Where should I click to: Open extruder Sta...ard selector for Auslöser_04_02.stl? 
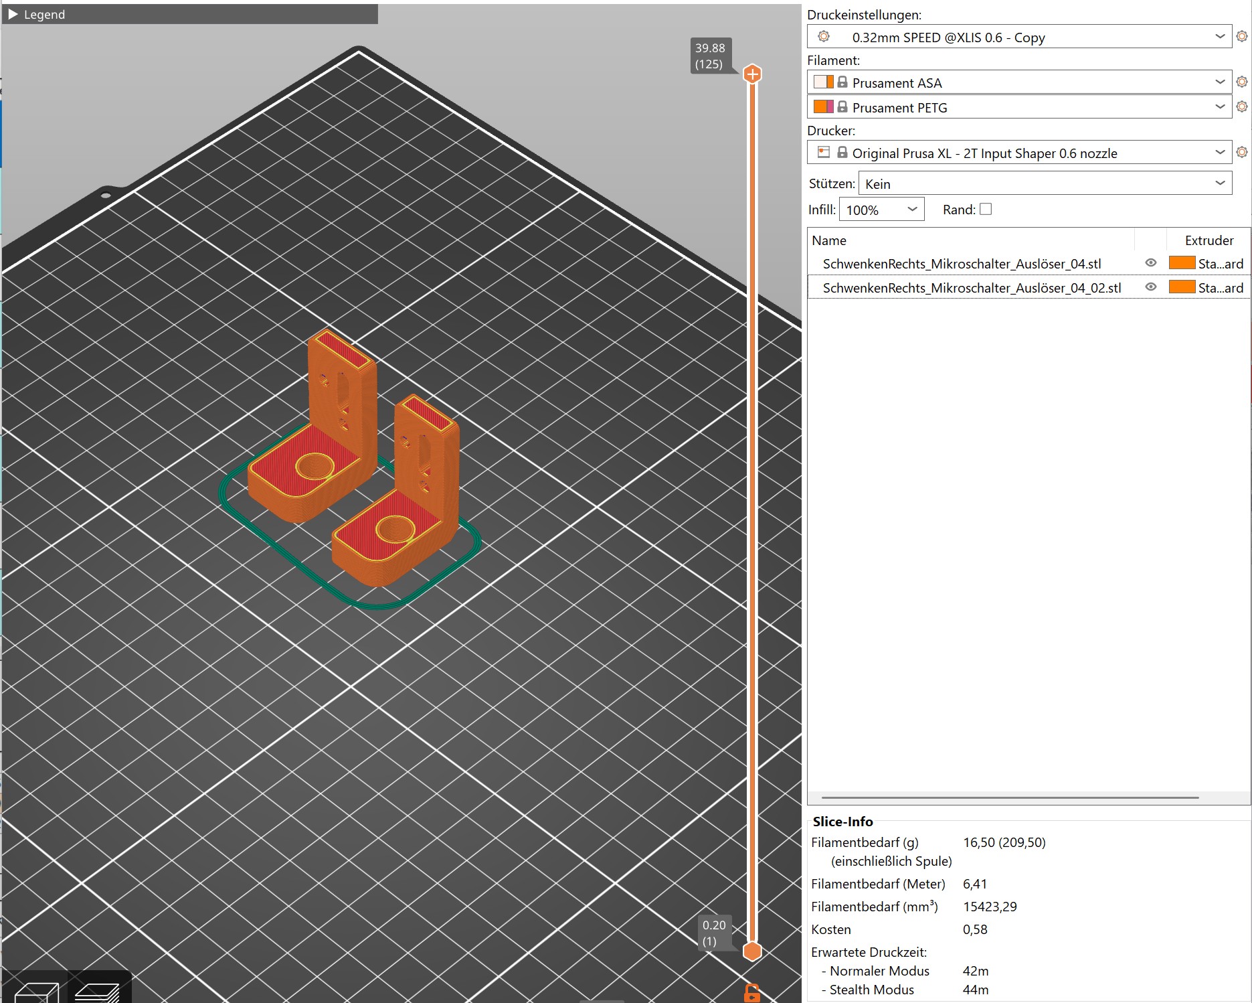[1221, 288]
